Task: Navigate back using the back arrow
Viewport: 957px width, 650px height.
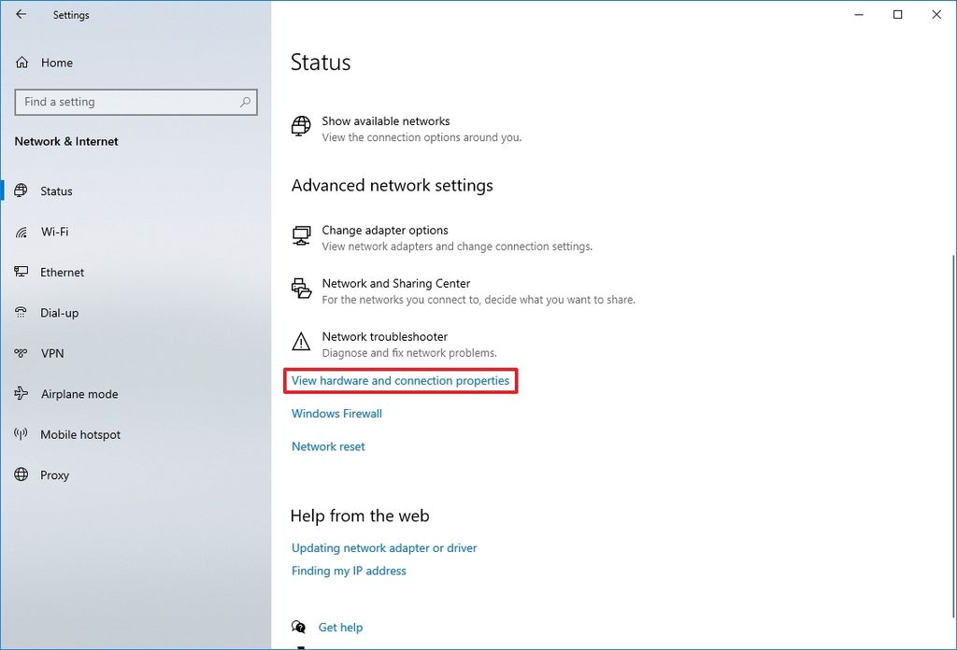Action: coord(21,14)
